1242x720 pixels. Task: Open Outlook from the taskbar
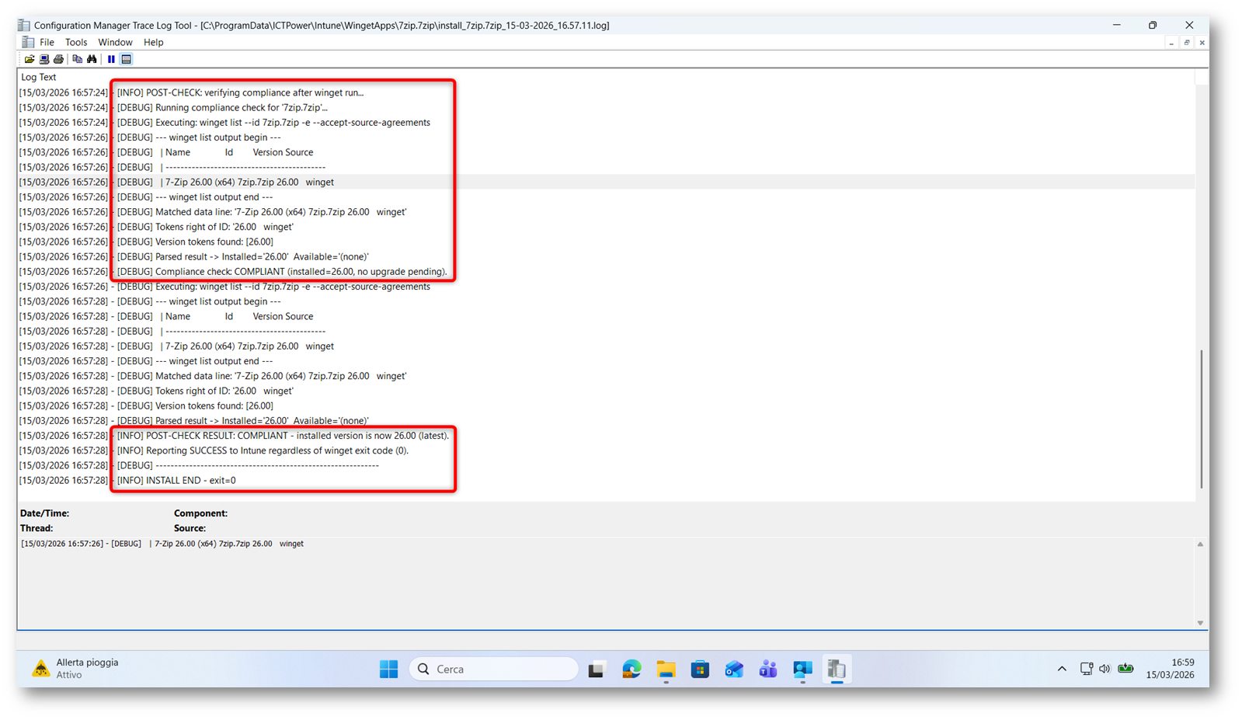tap(734, 669)
